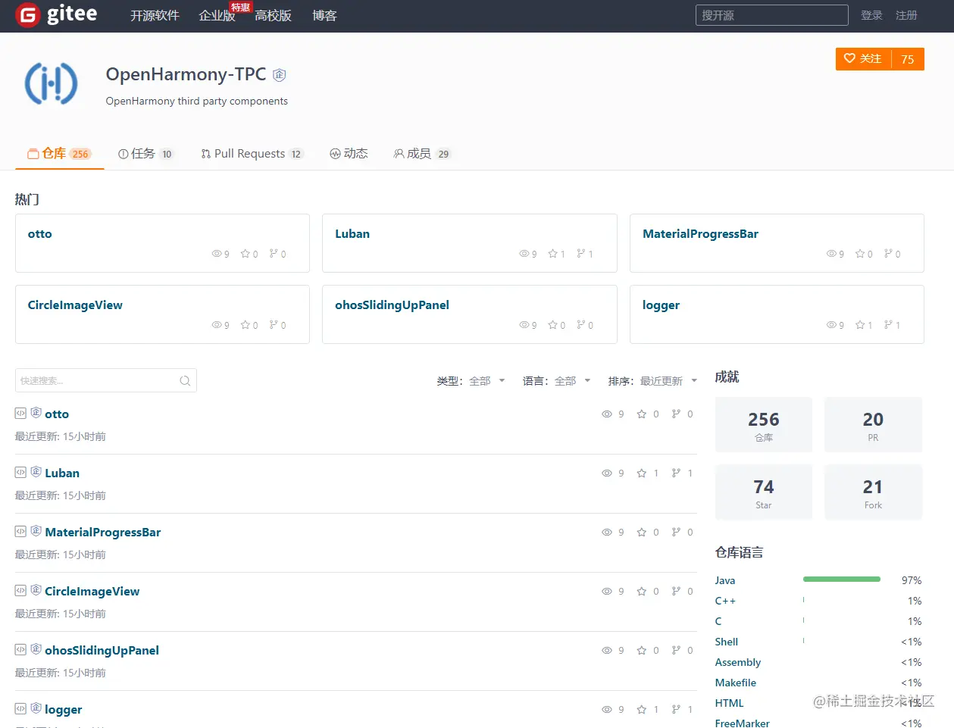Switch to the Pull Requests tab
Screen dimensions: 954x728
(252, 154)
